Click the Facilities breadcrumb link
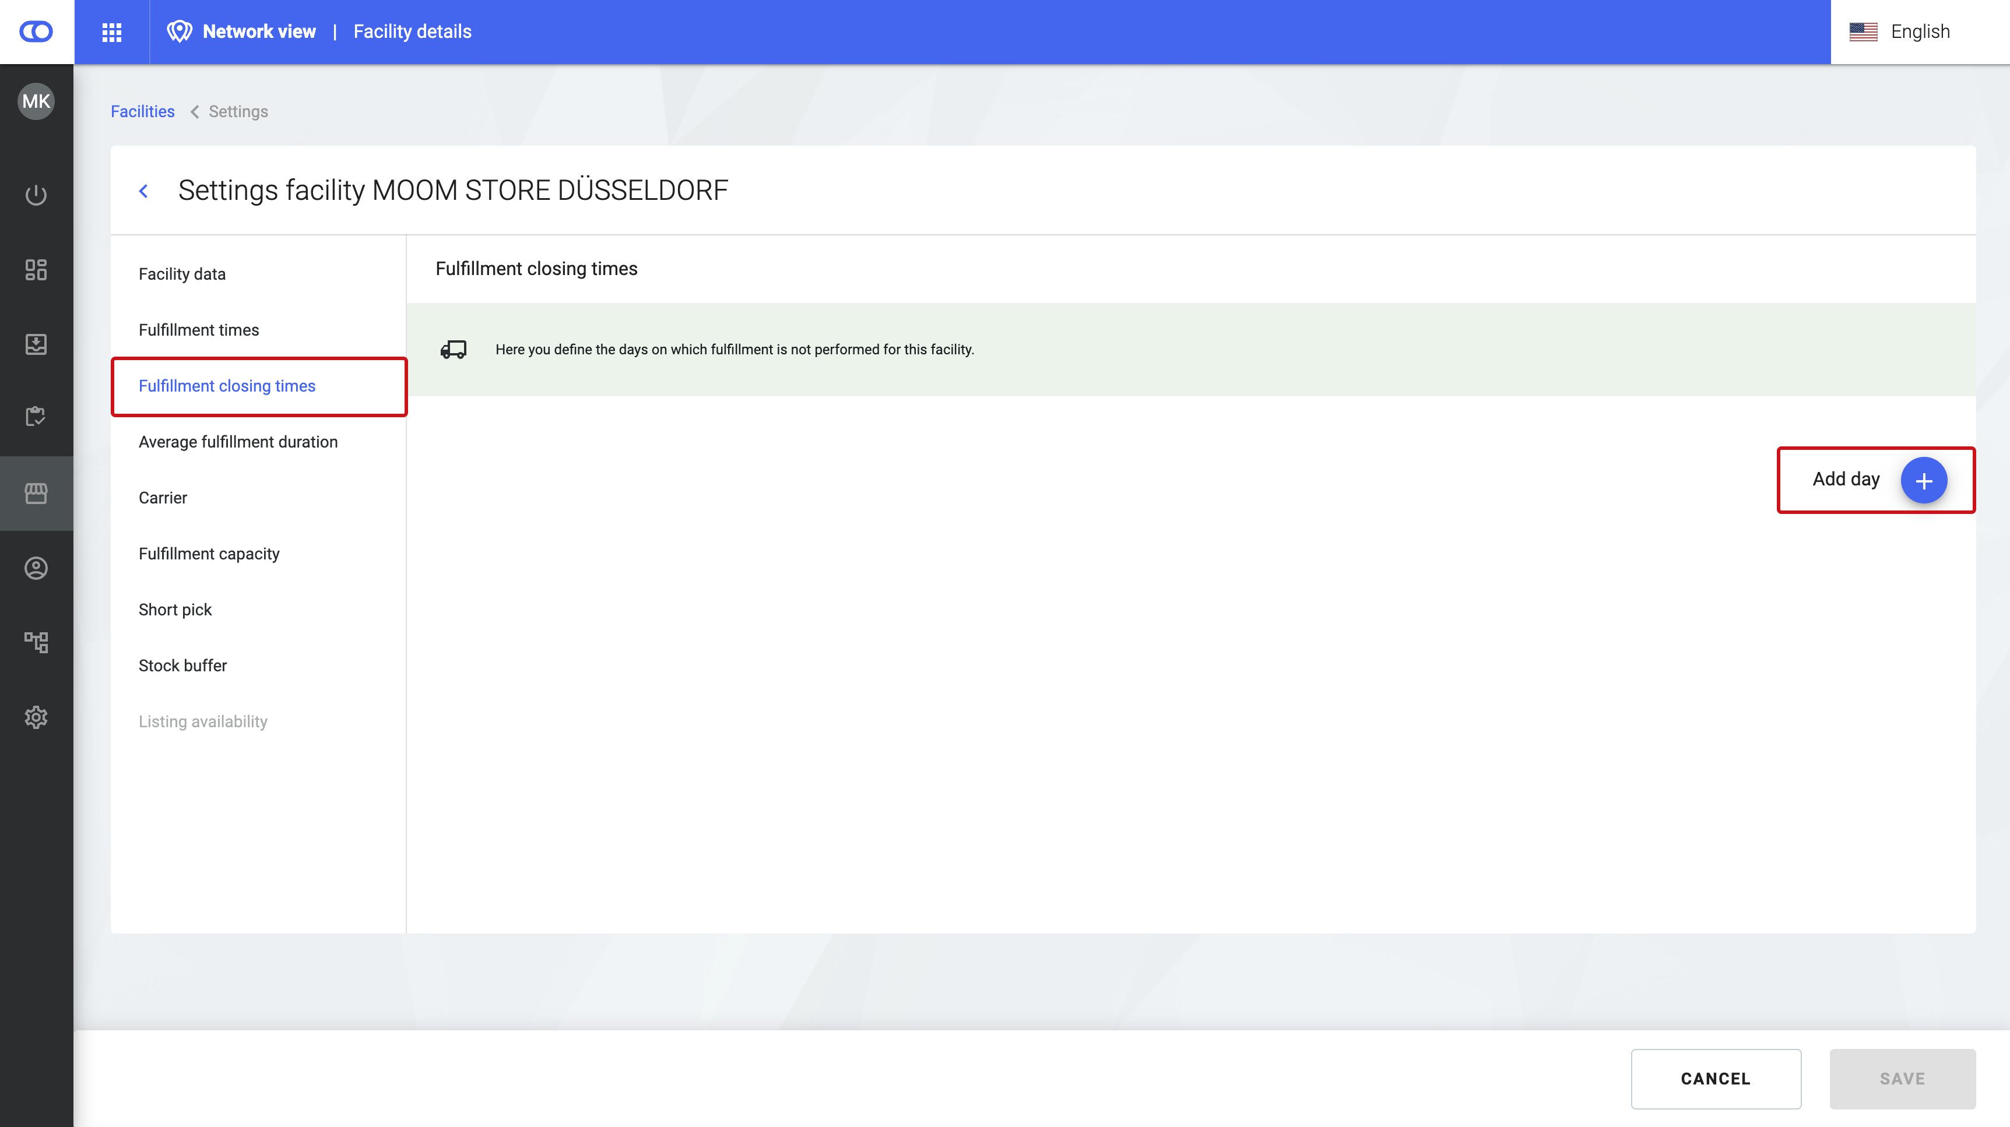Image resolution: width=2010 pixels, height=1127 pixels. 142,111
